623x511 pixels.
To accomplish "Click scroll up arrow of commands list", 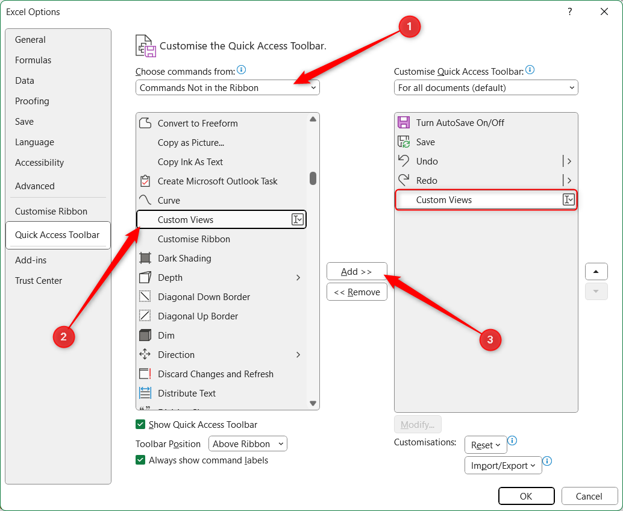I will click(x=313, y=119).
